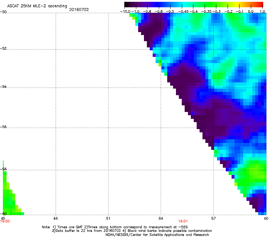Click the 45 longitude axis label
The image size is (269, 237).
coord(3,218)
